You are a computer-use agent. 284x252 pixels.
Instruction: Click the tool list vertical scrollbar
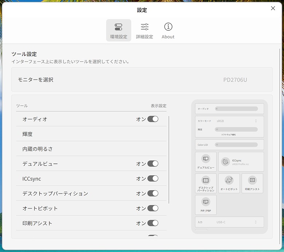pos(169,160)
